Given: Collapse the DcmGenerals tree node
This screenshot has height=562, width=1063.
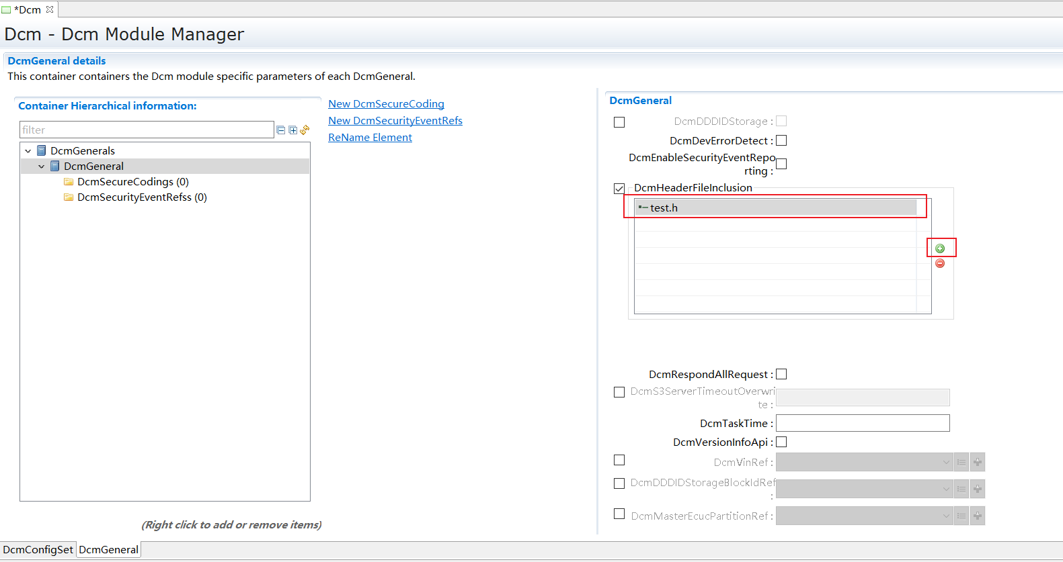Looking at the screenshot, I should click(x=28, y=151).
